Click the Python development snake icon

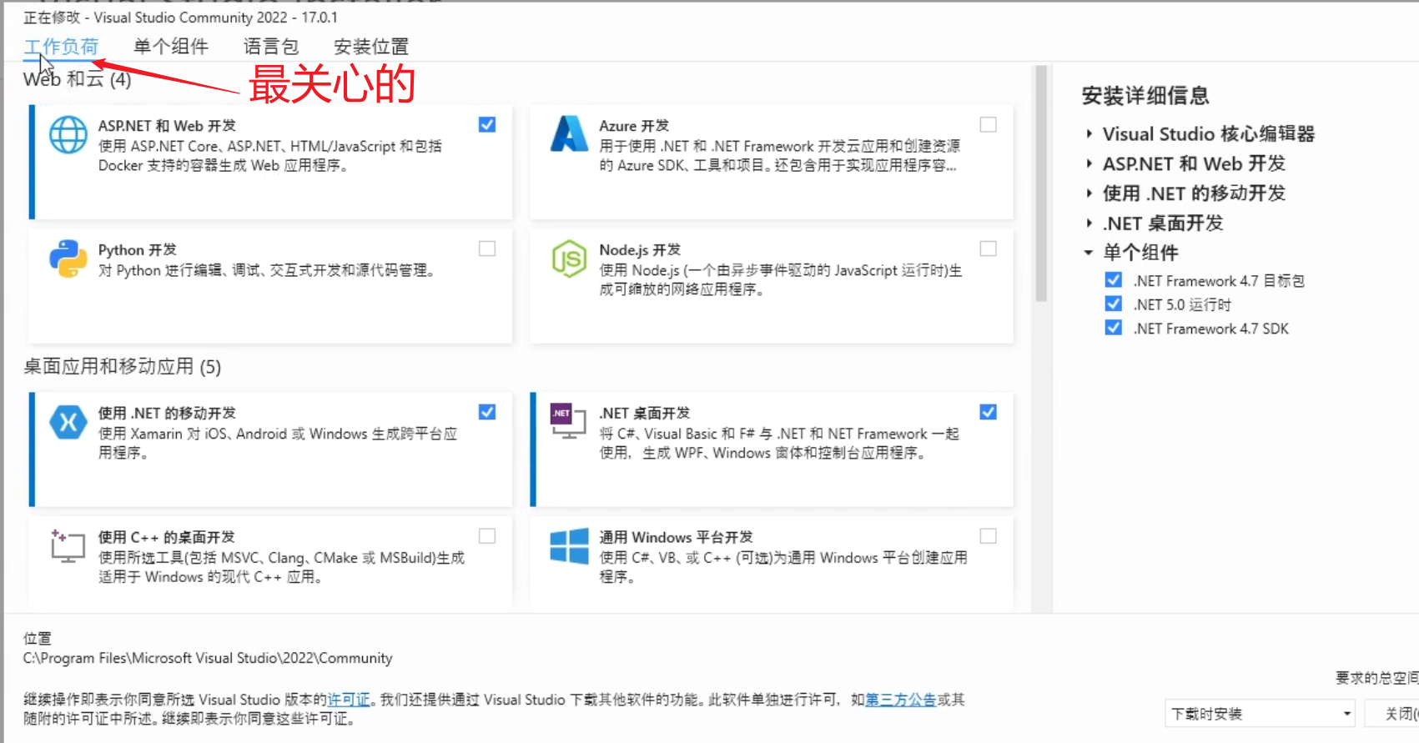pyautogui.click(x=68, y=259)
